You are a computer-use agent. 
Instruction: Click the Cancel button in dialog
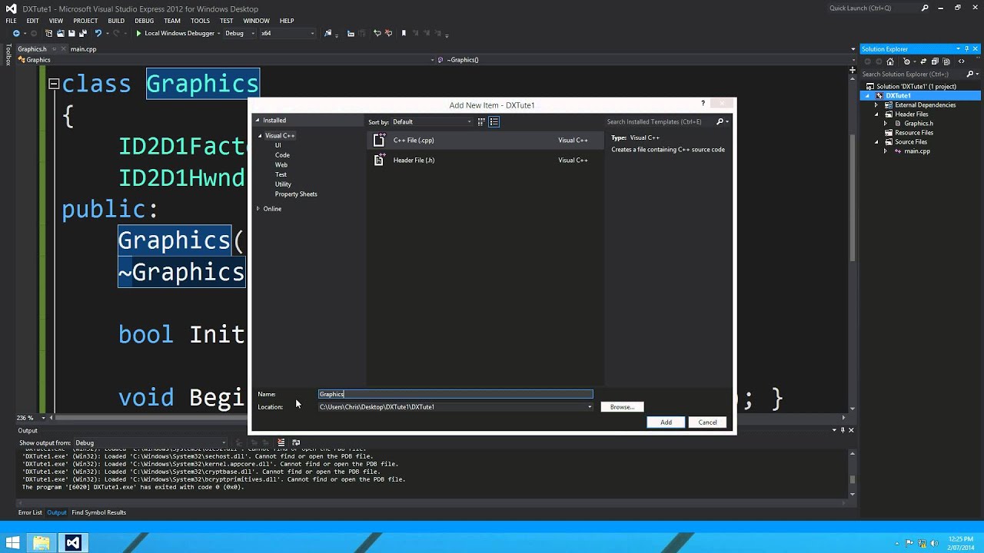click(707, 422)
